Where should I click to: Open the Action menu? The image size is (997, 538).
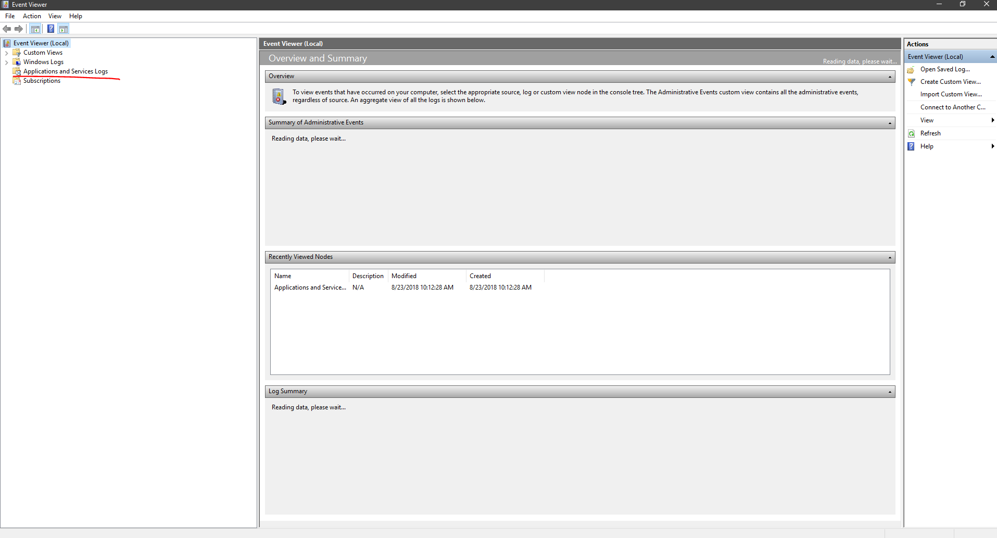pos(32,16)
